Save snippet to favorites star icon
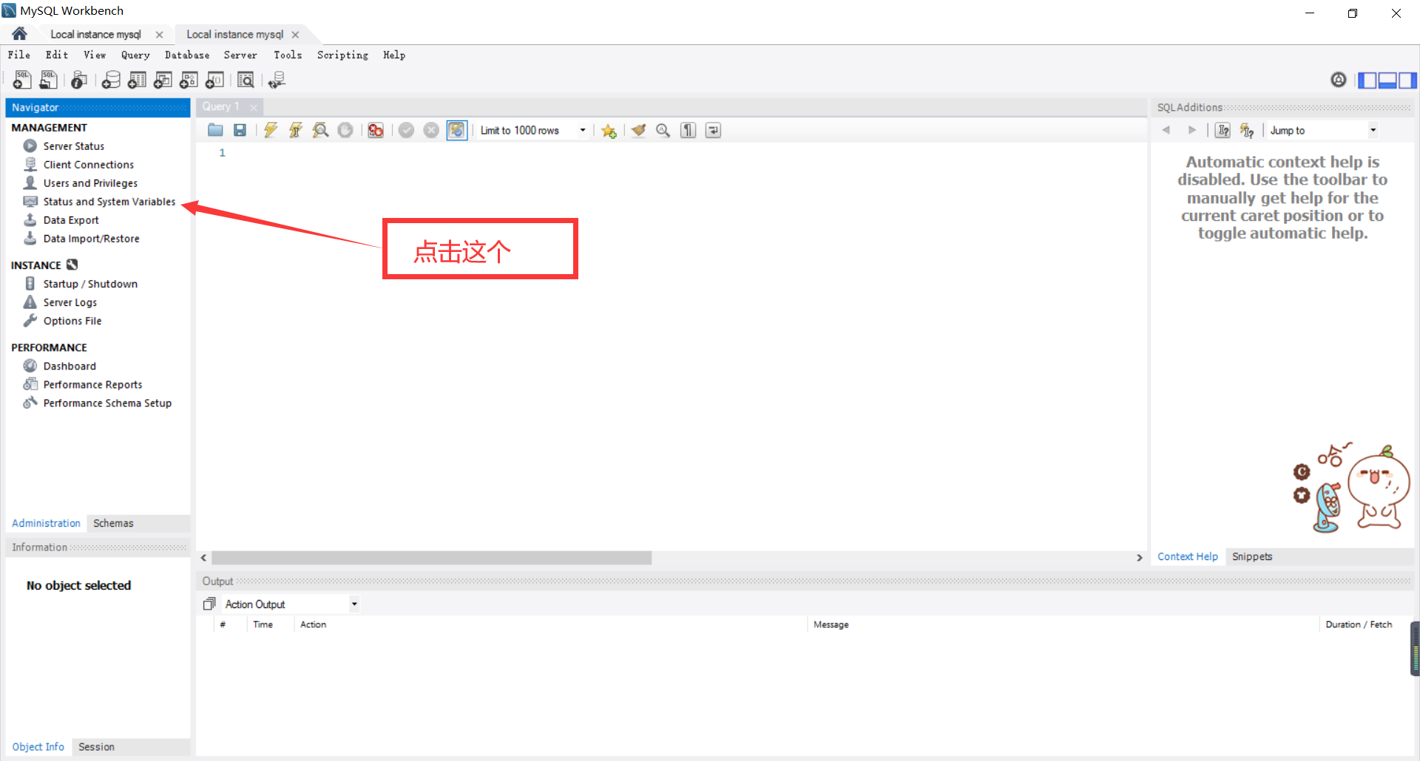 [609, 130]
